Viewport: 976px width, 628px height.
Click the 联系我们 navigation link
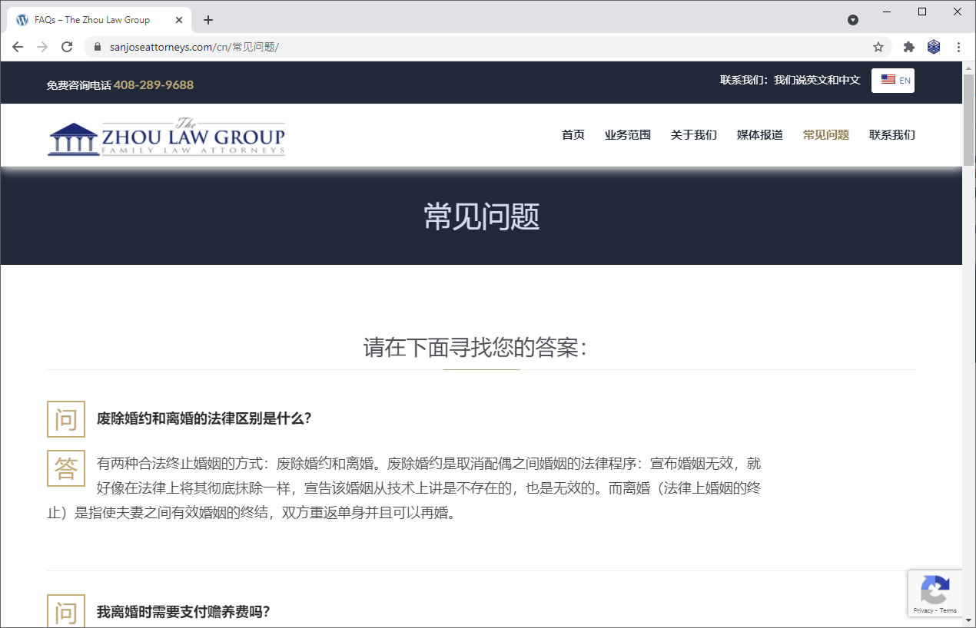(891, 135)
